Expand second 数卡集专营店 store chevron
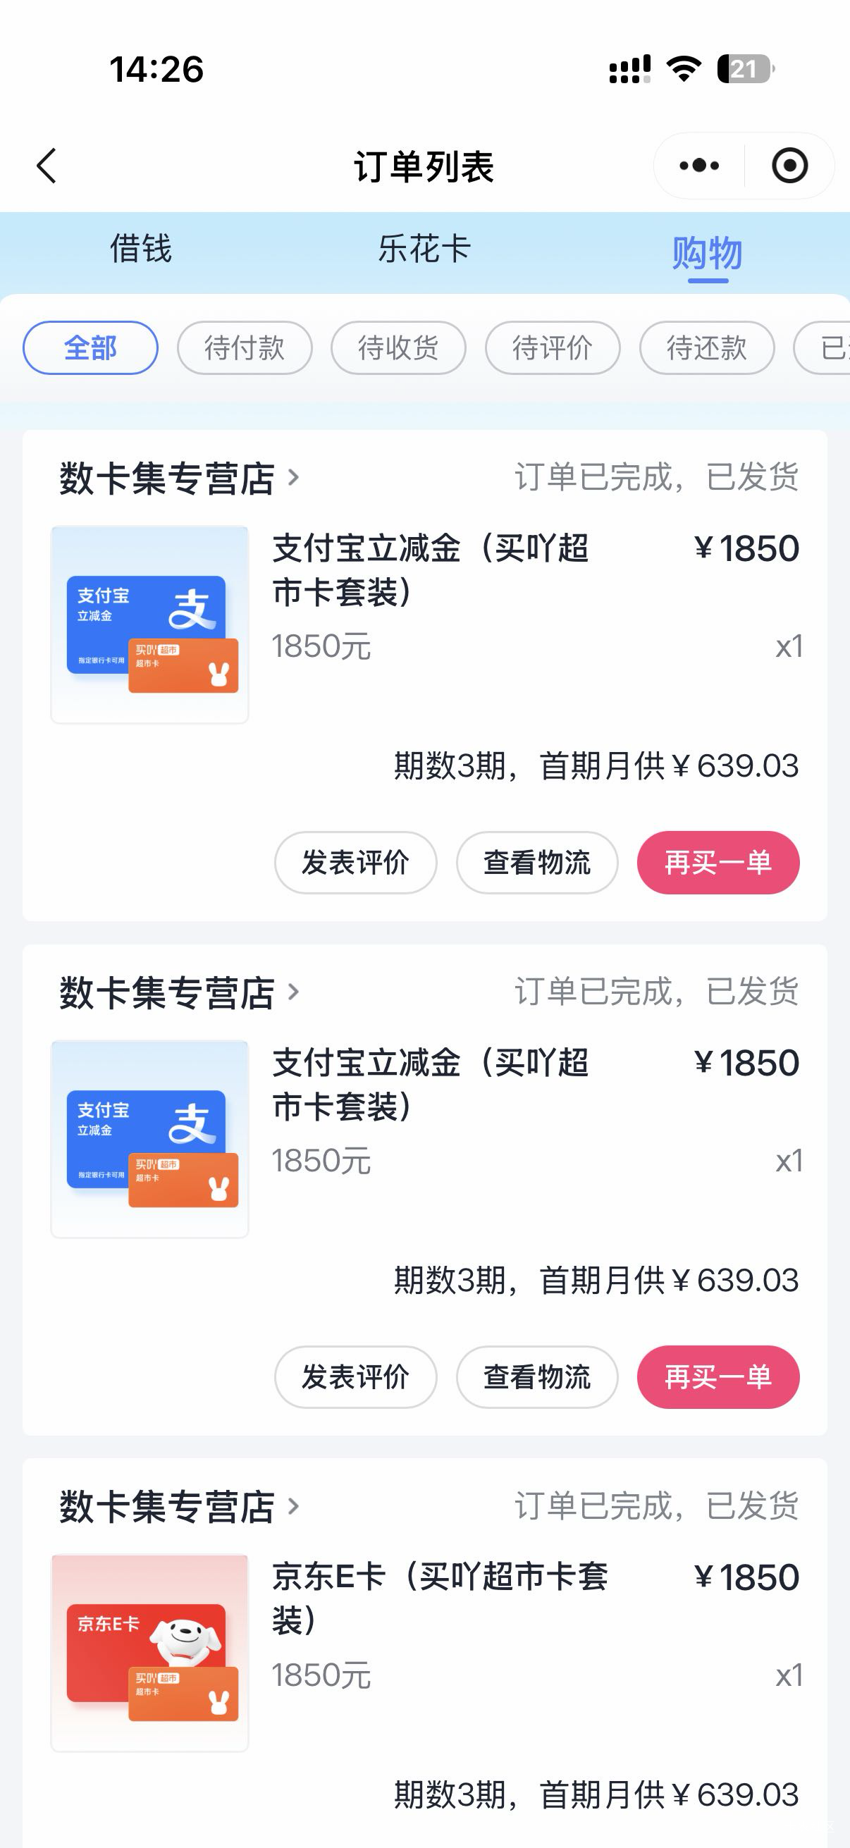The height and width of the screenshot is (1848, 850). (292, 992)
